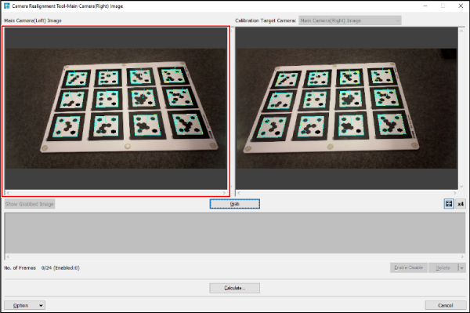Click the fit-to-window view icon

pos(449,204)
